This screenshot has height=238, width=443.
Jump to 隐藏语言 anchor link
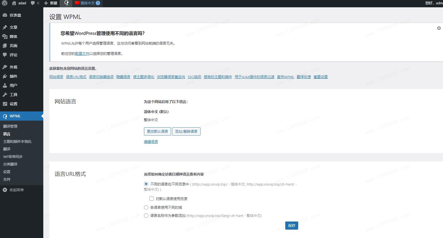pyautogui.click(x=123, y=77)
